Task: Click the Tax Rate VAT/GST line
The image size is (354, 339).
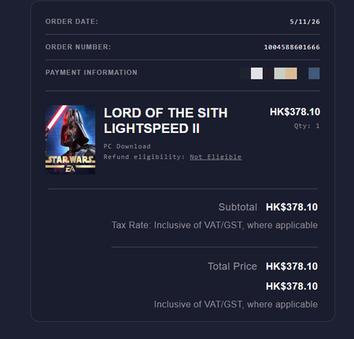Action: point(215,225)
